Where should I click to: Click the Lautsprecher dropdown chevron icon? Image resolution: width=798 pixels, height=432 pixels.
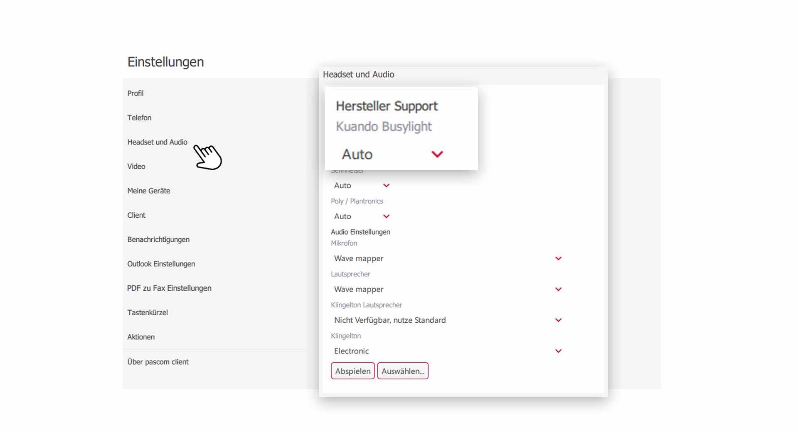[558, 289]
